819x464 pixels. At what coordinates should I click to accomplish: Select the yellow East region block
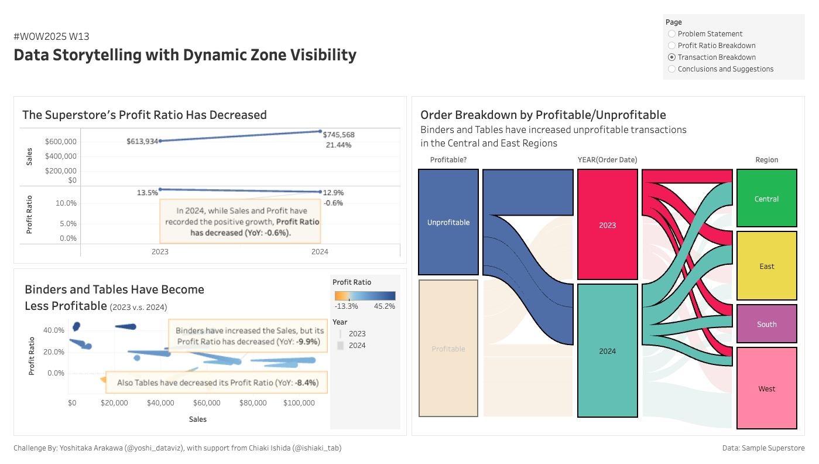pyautogui.click(x=766, y=266)
